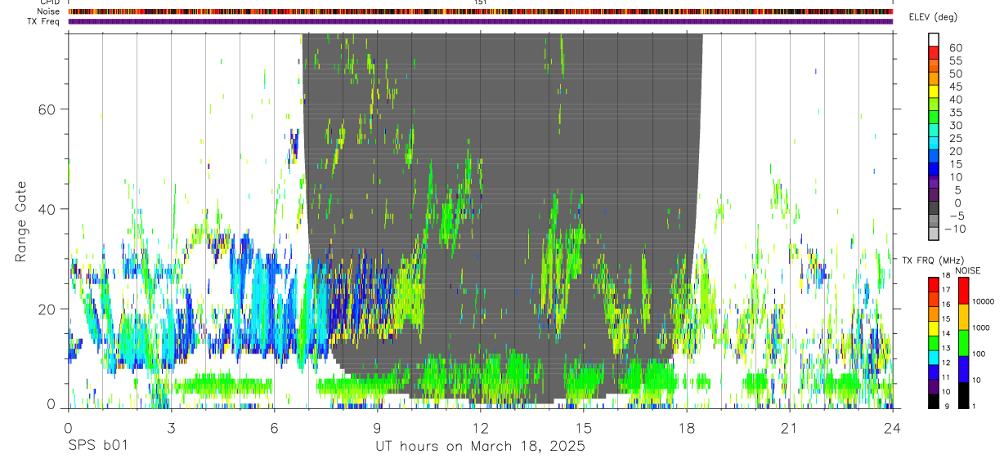Screen dimensions: 1004x463
Task: Click the 40 tick label on Range Gate axis
Action: coord(47,209)
